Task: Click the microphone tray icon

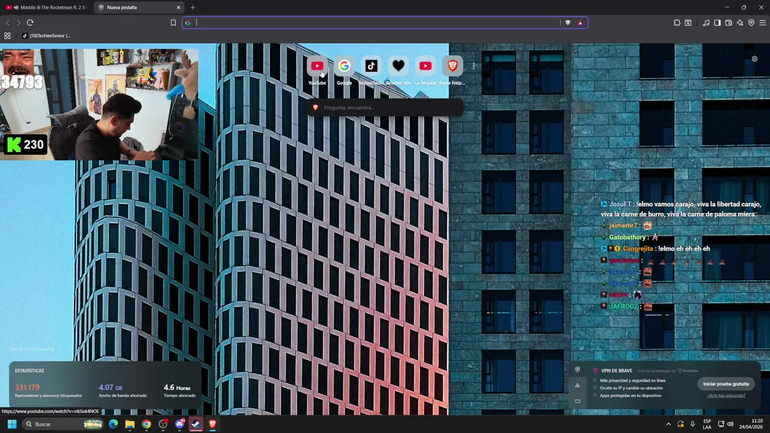Action: pyautogui.click(x=693, y=424)
